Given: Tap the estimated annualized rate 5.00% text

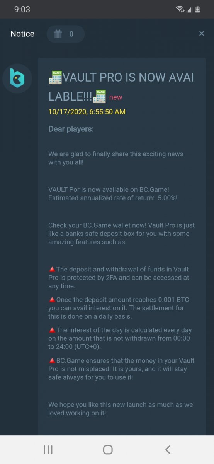Looking at the screenshot, I should [x=113, y=198].
